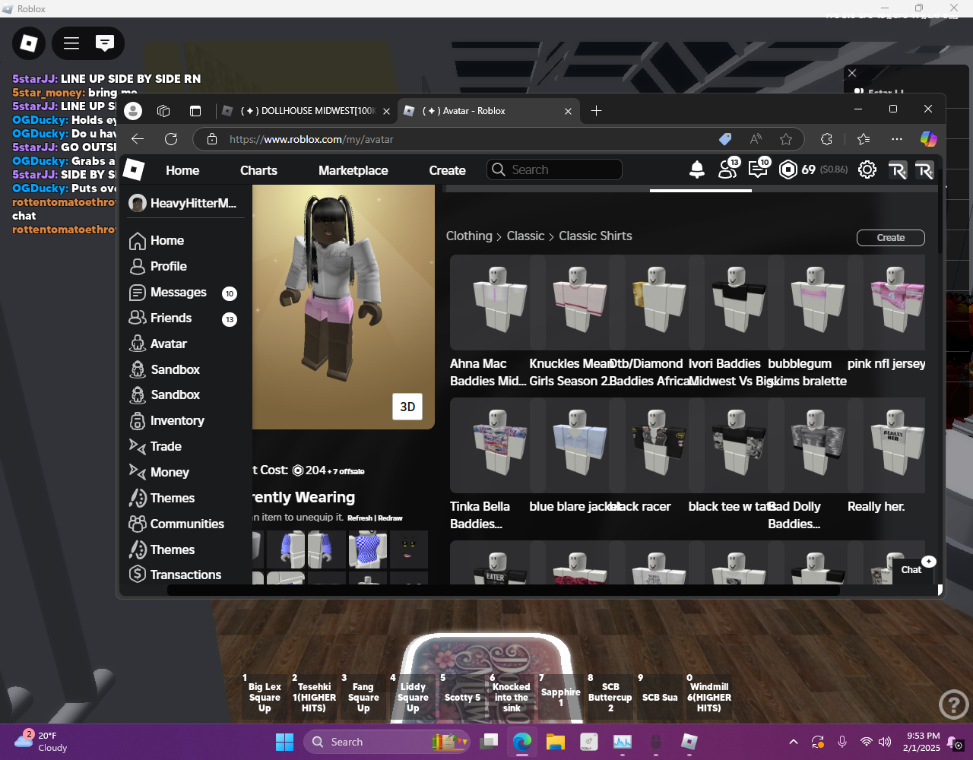Click the Redraw link under Currently Wearing
The height and width of the screenshot is (760, 973).
point(390,518)
